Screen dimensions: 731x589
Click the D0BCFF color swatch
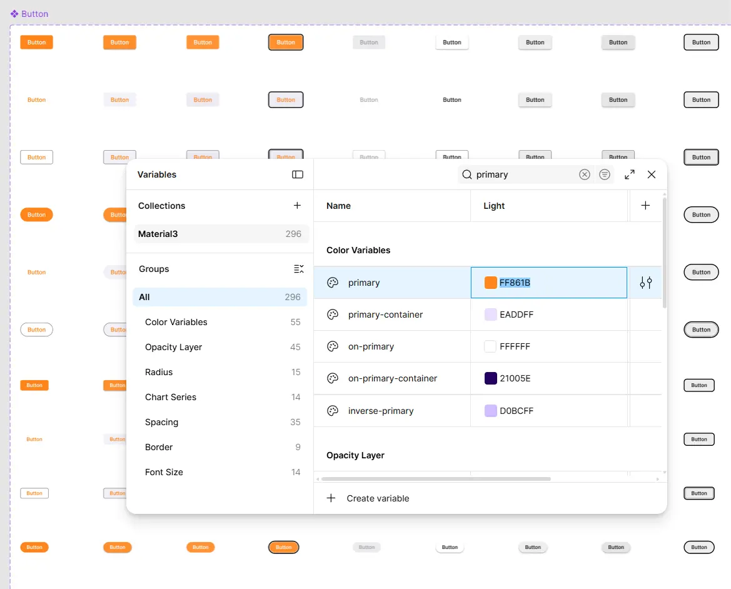point(490,411)
